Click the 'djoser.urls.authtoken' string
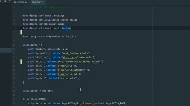The image size is (190, 106). [72, 70]
